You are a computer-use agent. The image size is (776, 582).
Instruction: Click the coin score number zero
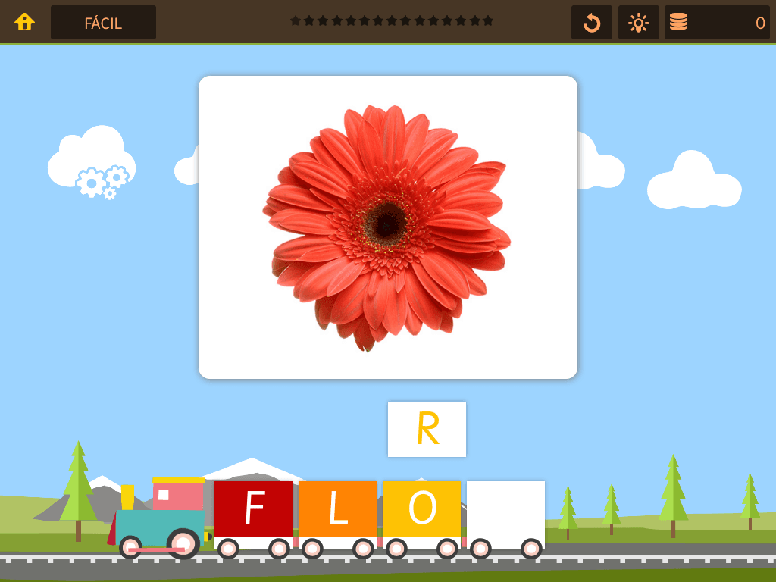click(759, 23)
